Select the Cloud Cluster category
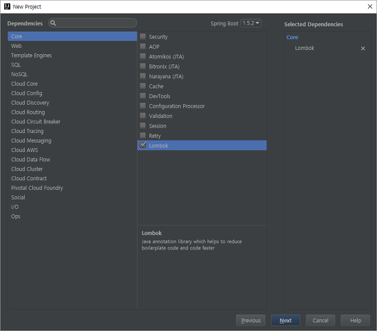The width and height of the screenshot is (377, 331). (x=73, y=169)
